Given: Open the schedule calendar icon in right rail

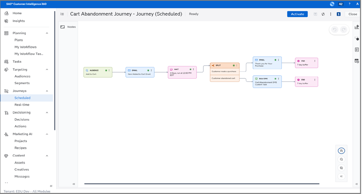Looking at the screenshot, I should 357,61.
